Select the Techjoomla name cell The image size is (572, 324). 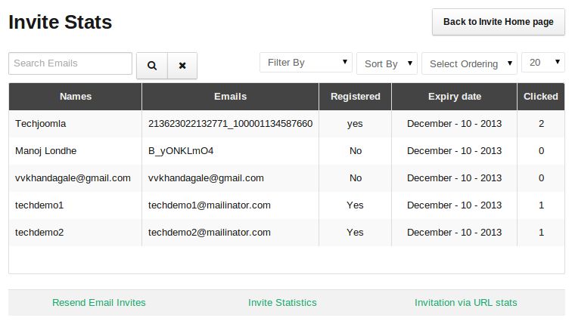pos(42,123)
